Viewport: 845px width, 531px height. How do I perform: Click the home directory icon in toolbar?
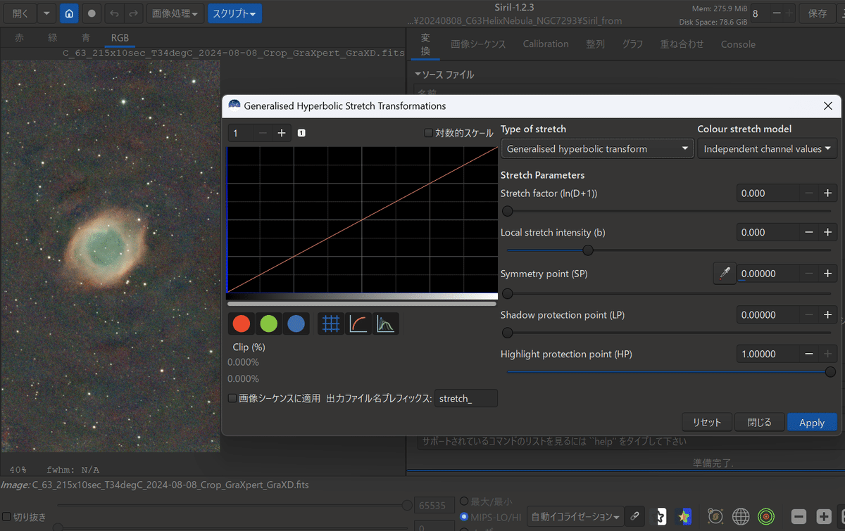(x=69, y=13)
